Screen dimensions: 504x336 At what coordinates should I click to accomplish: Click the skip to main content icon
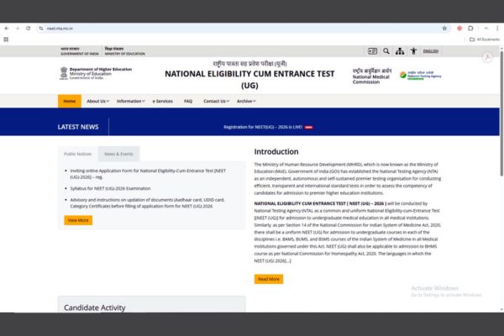pos(373,51)
